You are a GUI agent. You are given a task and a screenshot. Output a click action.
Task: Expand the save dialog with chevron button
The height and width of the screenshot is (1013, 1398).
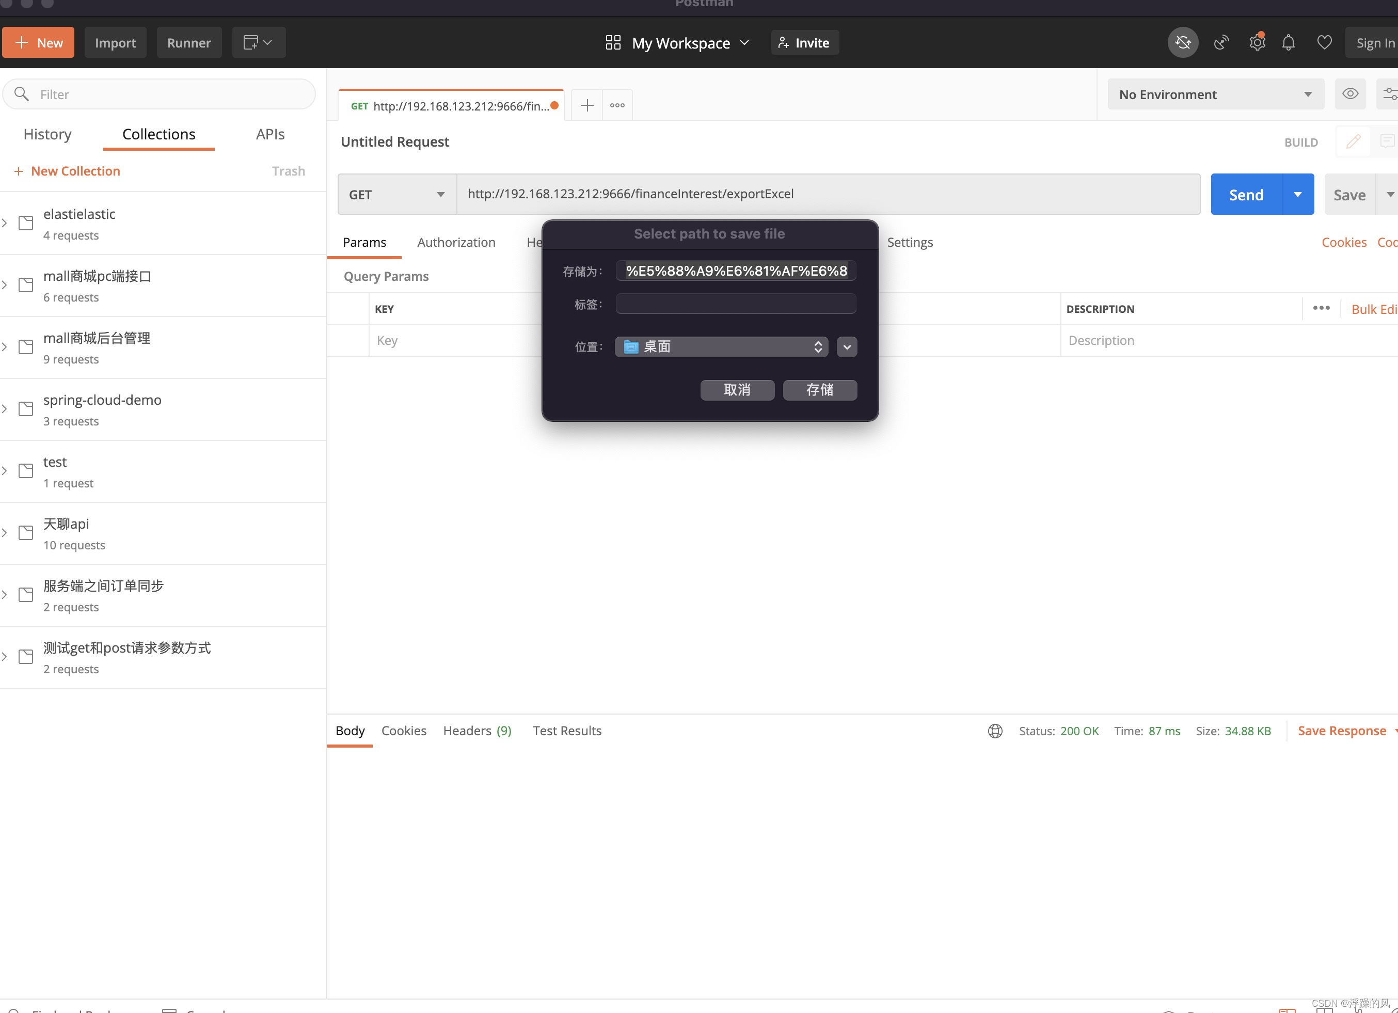[x=846, y=347]
